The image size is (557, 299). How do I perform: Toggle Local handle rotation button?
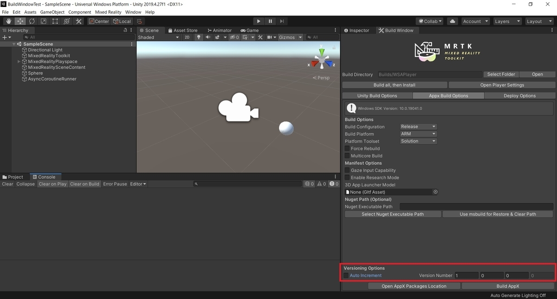(123, 21)
